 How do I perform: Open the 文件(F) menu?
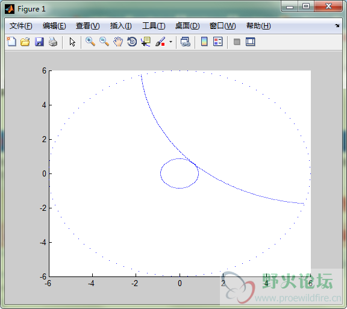[21, 26]
